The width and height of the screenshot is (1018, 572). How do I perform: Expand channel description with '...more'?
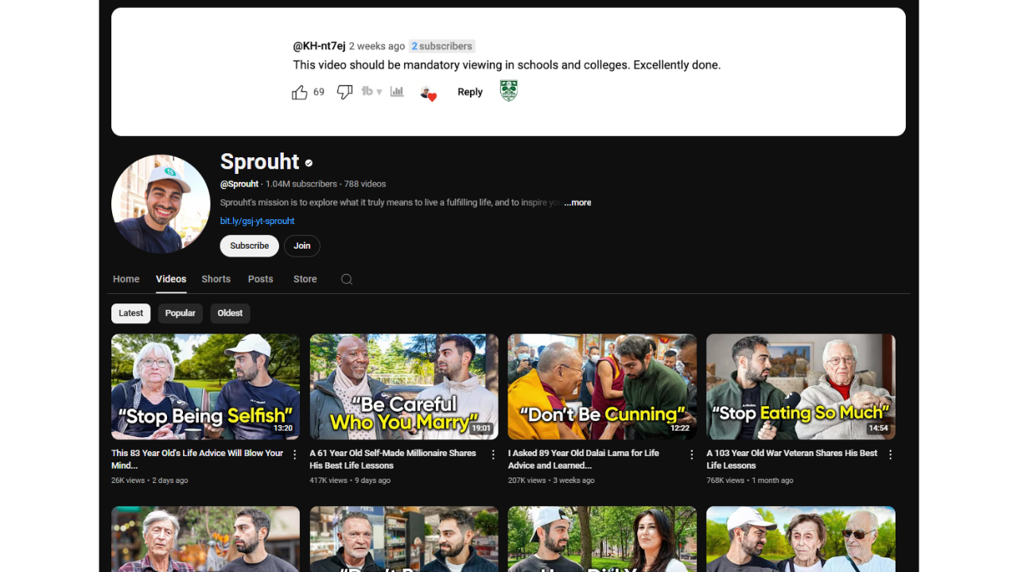(577, 203)
